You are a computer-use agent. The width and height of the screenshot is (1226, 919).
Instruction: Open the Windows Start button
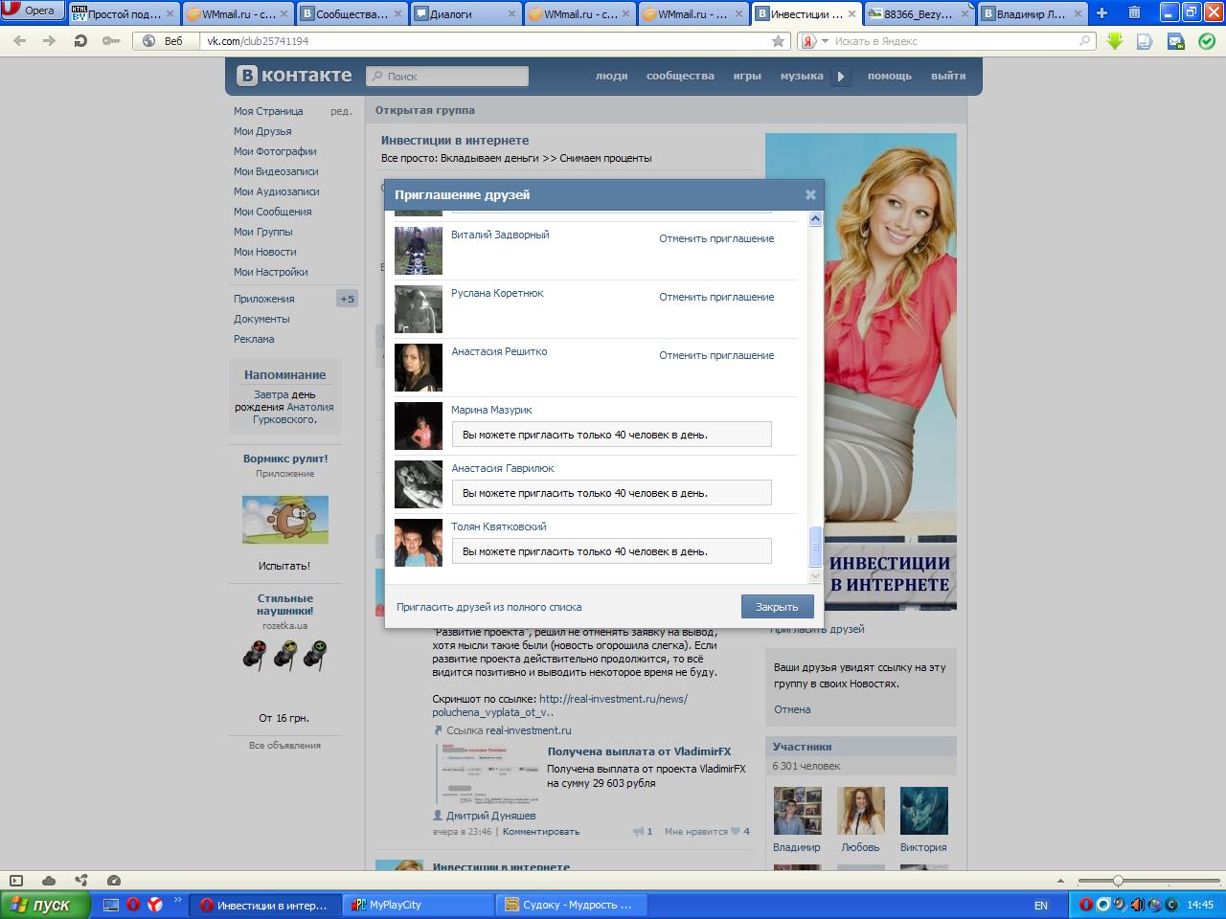[x=45, y=905]
